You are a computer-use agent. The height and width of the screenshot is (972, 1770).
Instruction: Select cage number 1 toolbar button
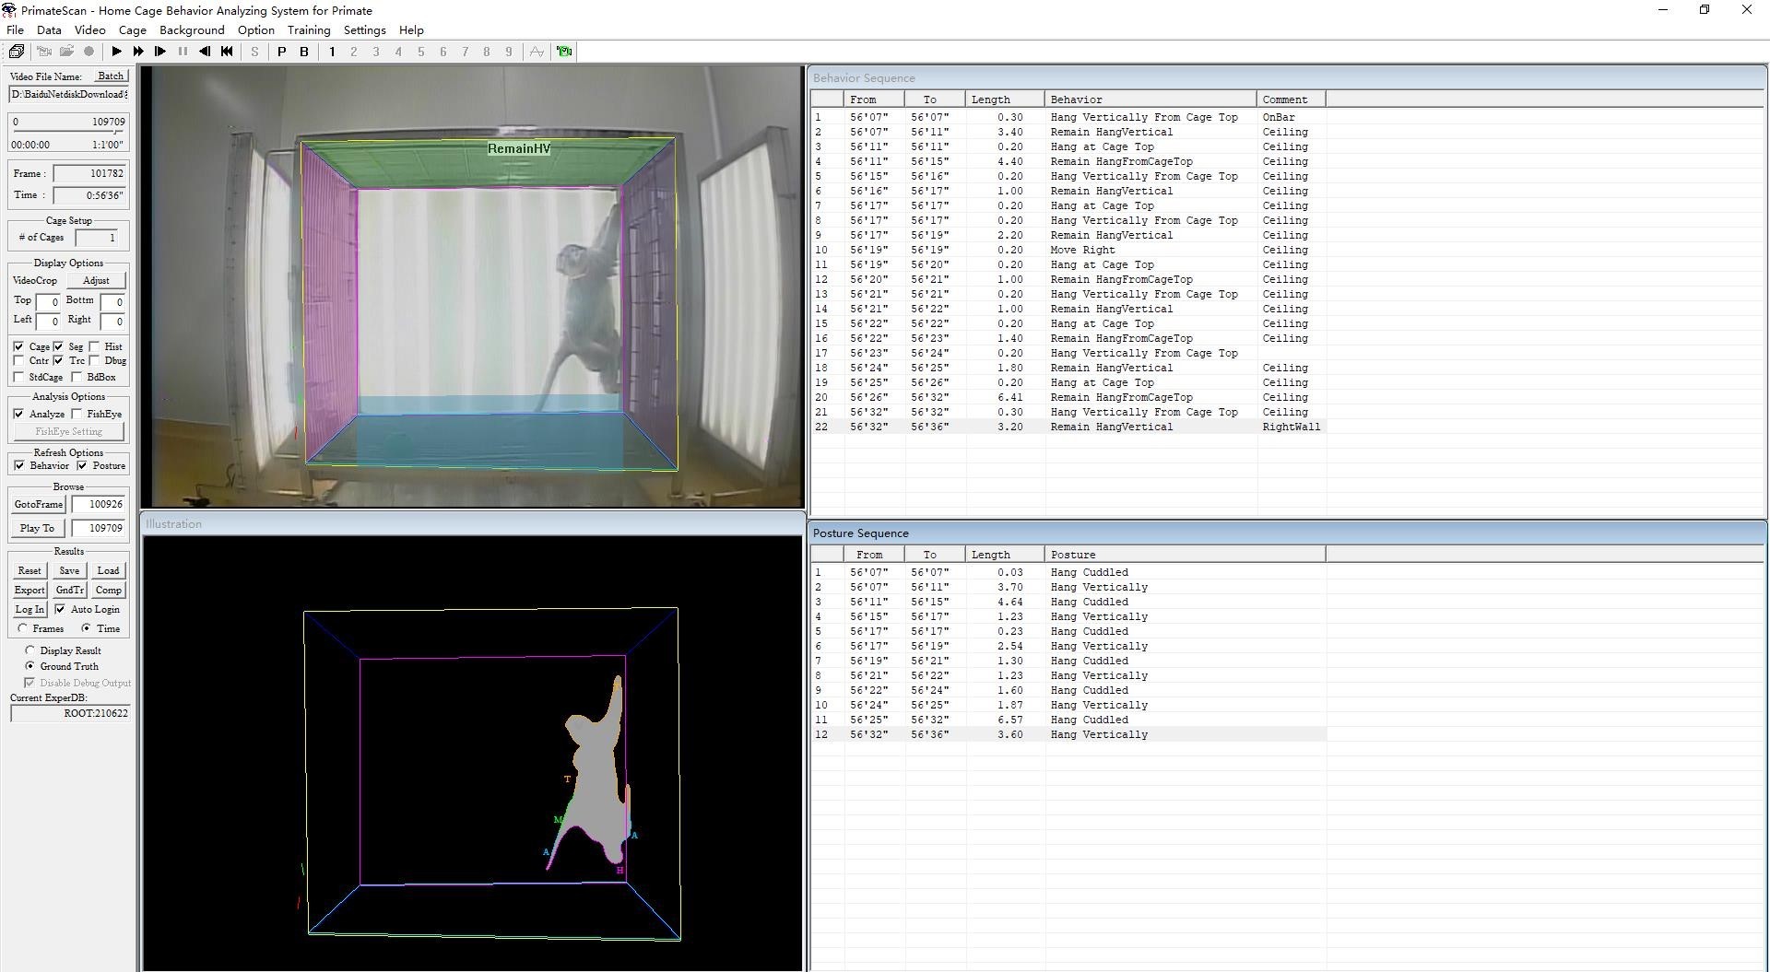tap(332, 52)
